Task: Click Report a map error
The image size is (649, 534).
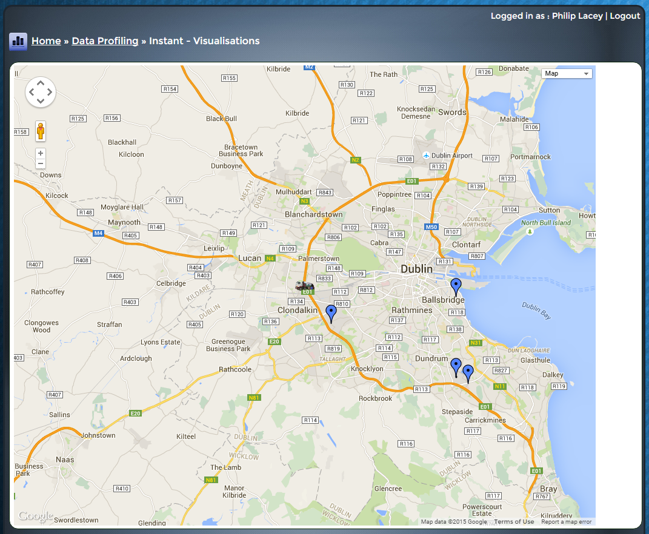Action: click(x=566, y=522)
